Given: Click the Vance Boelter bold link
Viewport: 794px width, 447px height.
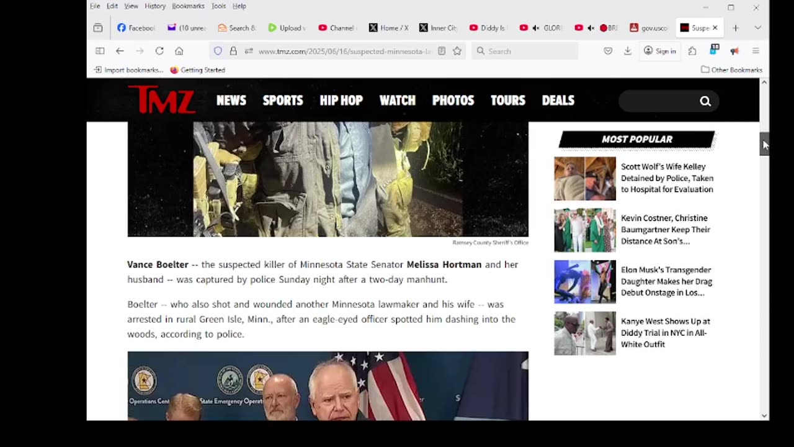Looking at the screenshot, I should pyautogui.click(x=158, y=264).
